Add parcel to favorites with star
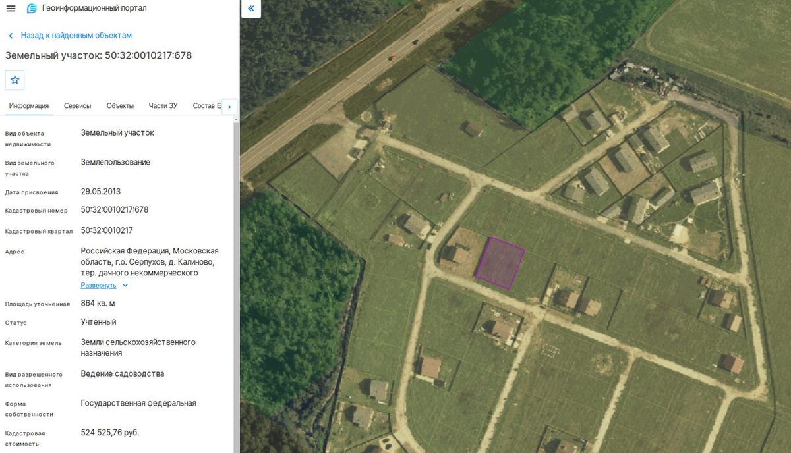The width and height of the screenshot is (791, 453). (x=15, y=80)
